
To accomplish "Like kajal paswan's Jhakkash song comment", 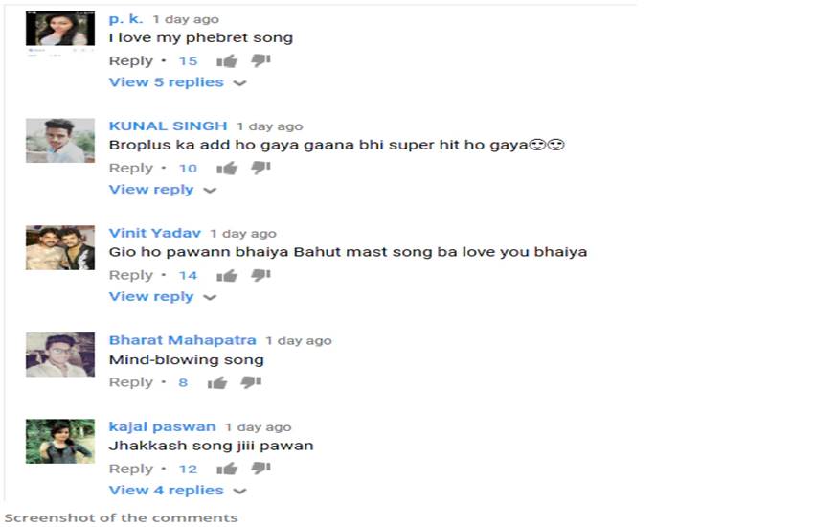I will 227,469.
